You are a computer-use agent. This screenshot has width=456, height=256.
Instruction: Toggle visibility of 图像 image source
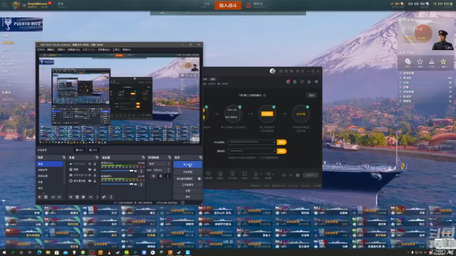click(x=89, y=170)
